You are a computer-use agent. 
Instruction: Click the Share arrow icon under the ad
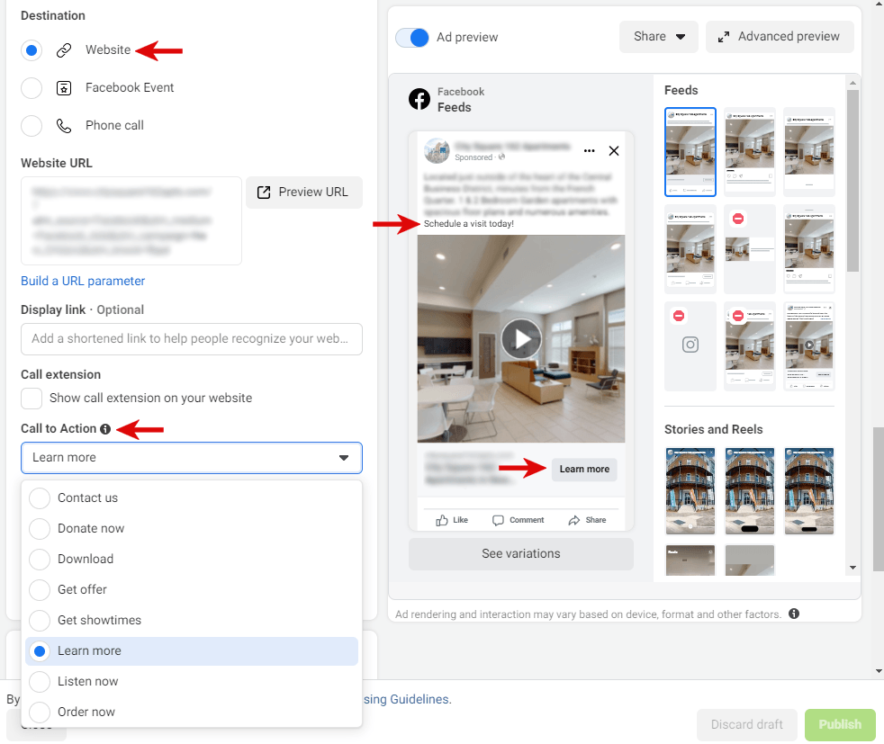pos(574,520)
